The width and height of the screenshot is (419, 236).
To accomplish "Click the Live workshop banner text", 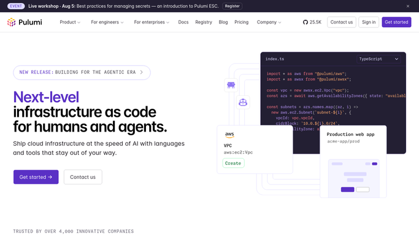I will (x=123, y=6).
